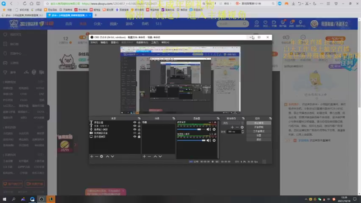
Task: Open OBS View menu
Action: (x=115, y=42)
